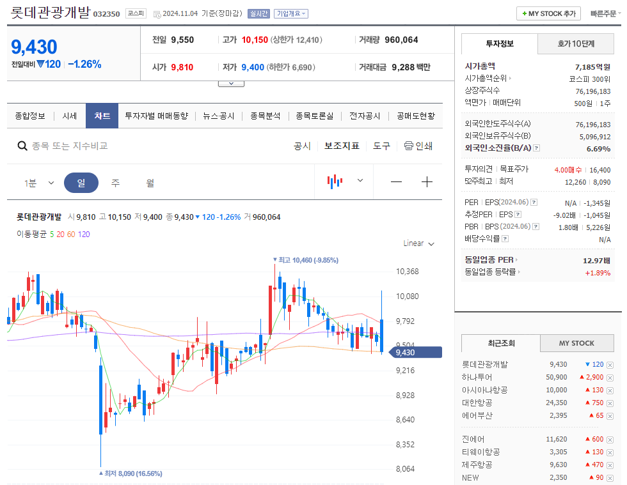Viewport: 627px width, 485px height.
Task: Open the 빠른주문 dropdown
Action: tap(605, 13)
